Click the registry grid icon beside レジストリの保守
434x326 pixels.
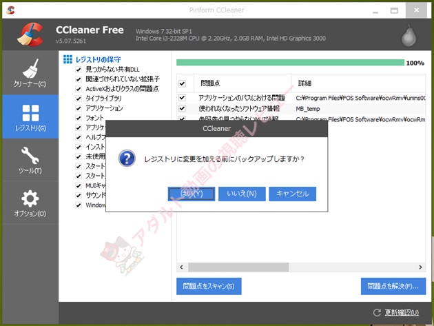pos(68,59)
